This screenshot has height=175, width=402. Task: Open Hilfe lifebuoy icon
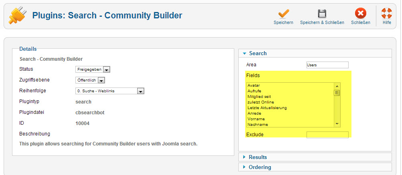pyautogui.click(x=387, y=14)
